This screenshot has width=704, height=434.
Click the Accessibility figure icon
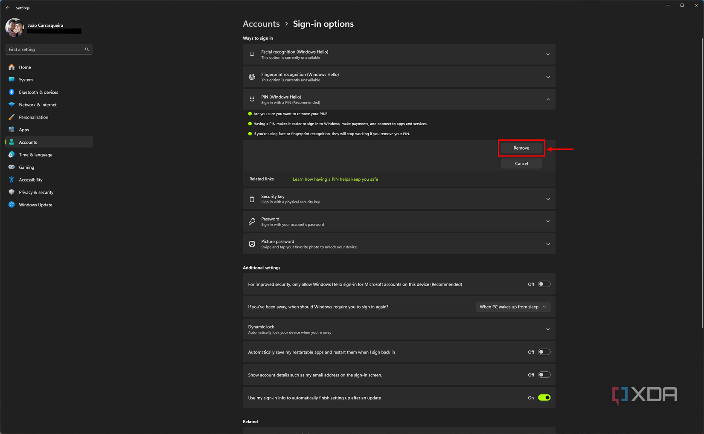point(12,179)
